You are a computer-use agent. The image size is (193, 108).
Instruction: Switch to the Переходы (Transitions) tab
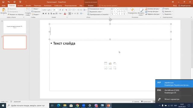click(37, 5)
